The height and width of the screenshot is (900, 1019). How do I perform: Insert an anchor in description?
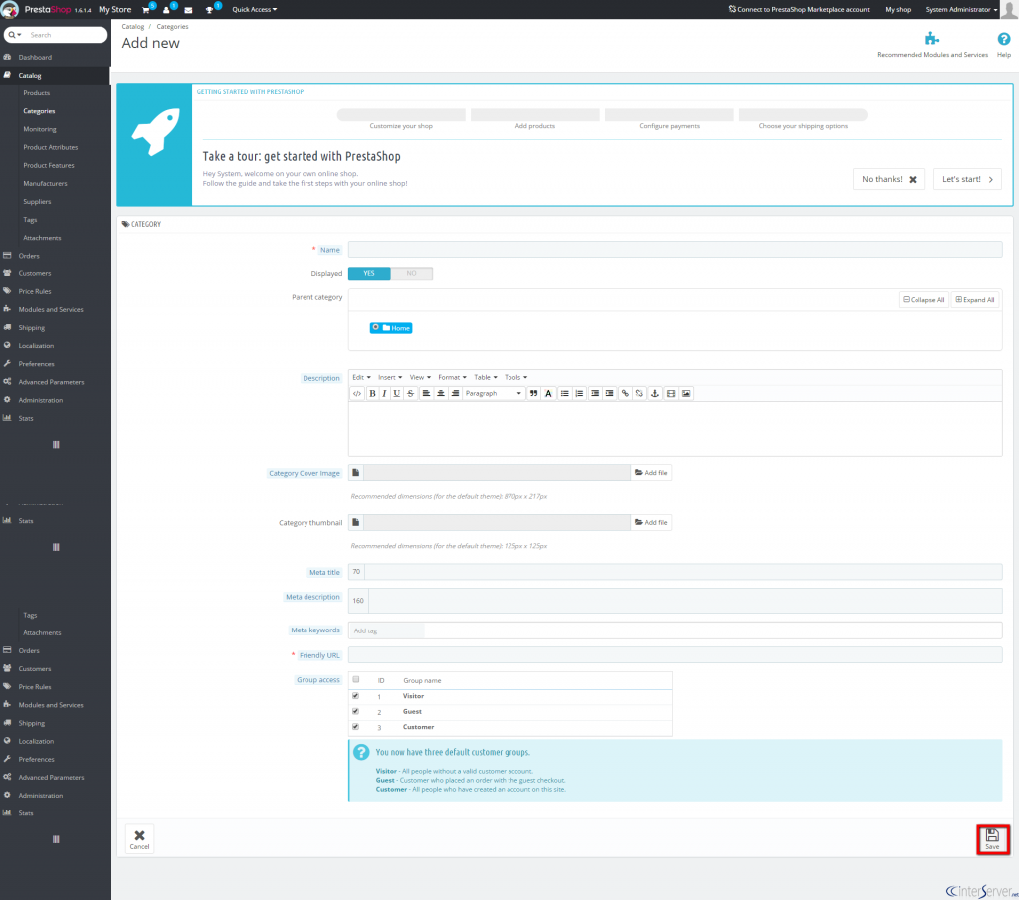pyautogui.click(x=655, y=394)
